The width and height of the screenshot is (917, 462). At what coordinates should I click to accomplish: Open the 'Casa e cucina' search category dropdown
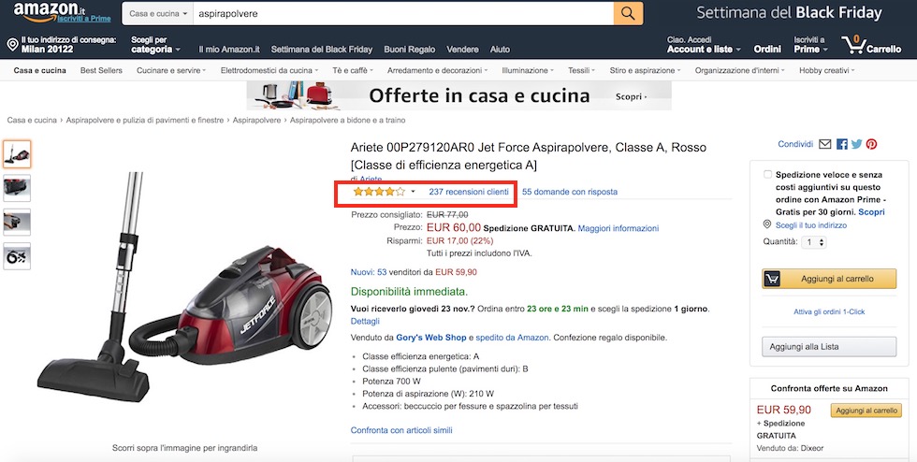pos(157,14)
